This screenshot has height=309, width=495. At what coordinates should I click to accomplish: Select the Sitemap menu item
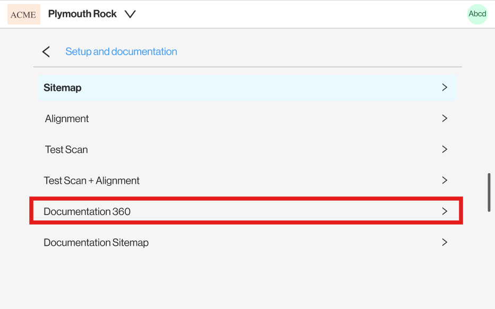248,88
